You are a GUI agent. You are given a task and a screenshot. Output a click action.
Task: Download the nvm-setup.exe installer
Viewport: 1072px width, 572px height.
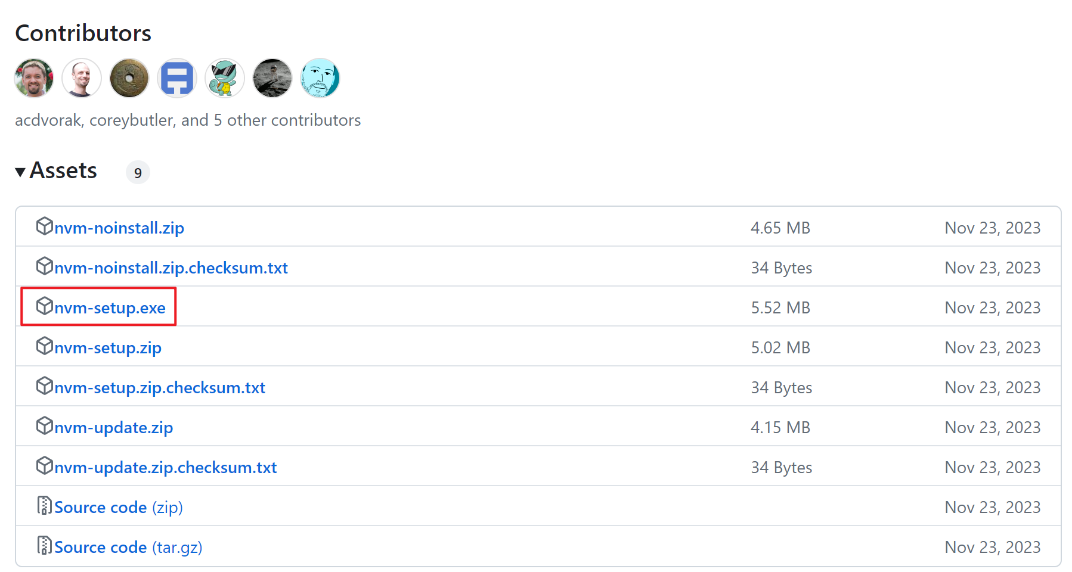[110, 307]
